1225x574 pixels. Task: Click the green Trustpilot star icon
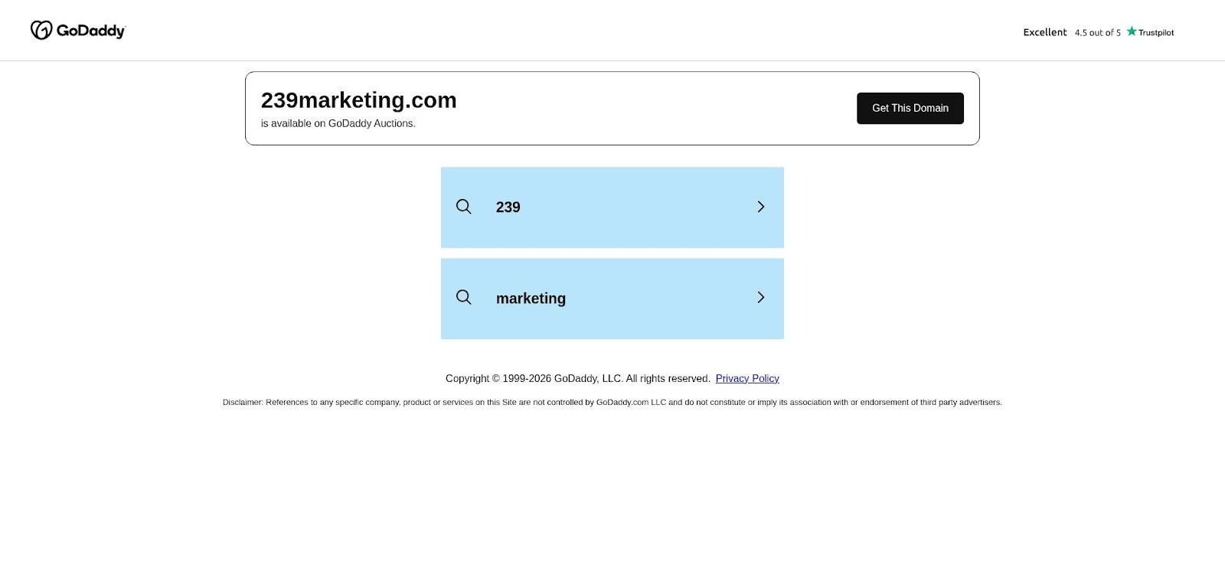click(x=1131, y=31)
